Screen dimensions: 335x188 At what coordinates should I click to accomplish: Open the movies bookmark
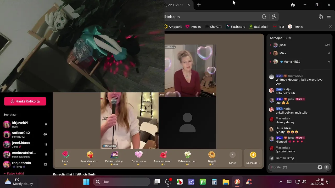pyautogui.click(x=193, y=27)
